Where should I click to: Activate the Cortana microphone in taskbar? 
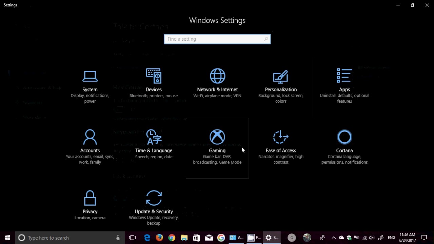click(x=118, y=238)
